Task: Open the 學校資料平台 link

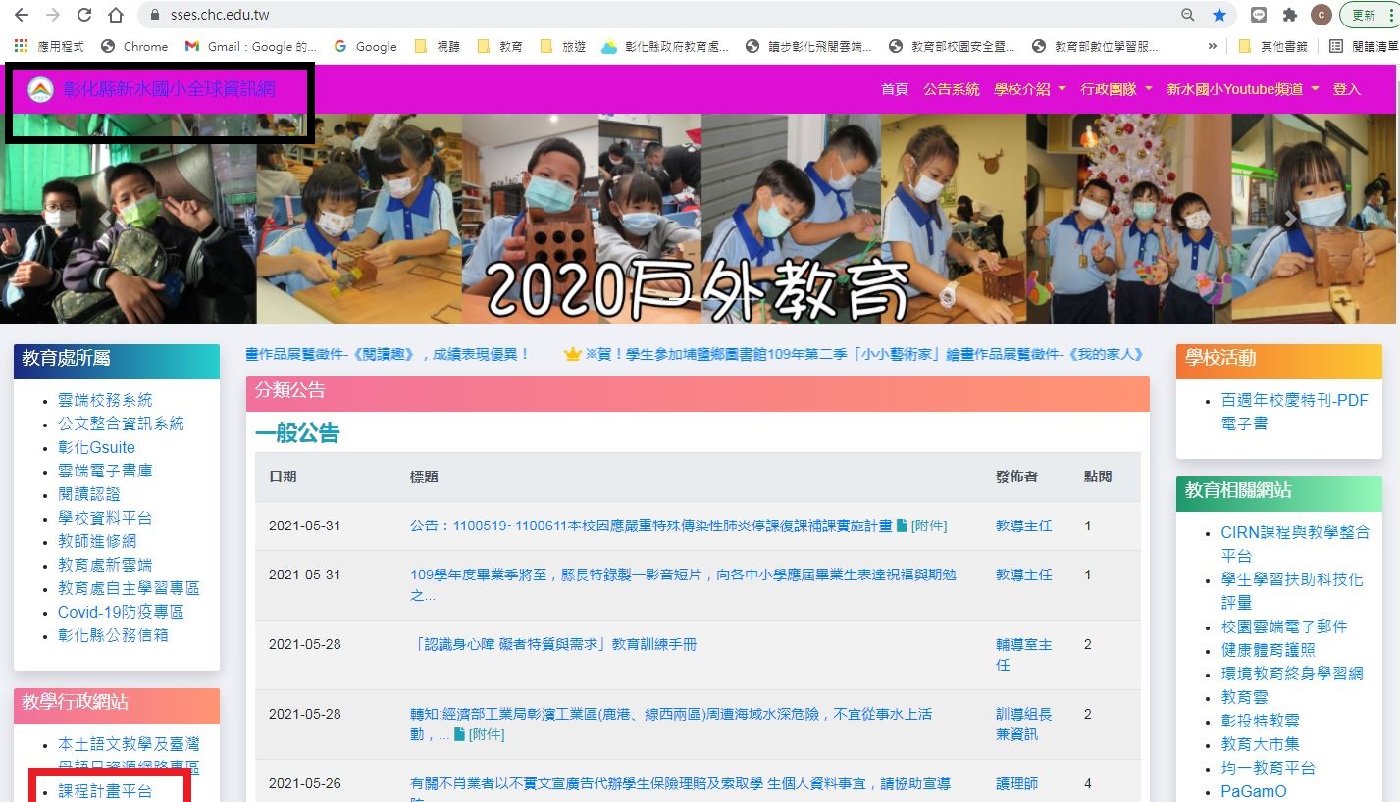Action: [105, 518]
